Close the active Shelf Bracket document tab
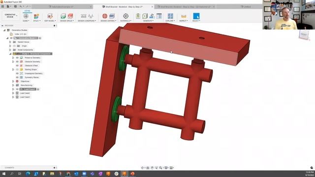This screenshot has width=315, height=177. click(x=152, y=6)
